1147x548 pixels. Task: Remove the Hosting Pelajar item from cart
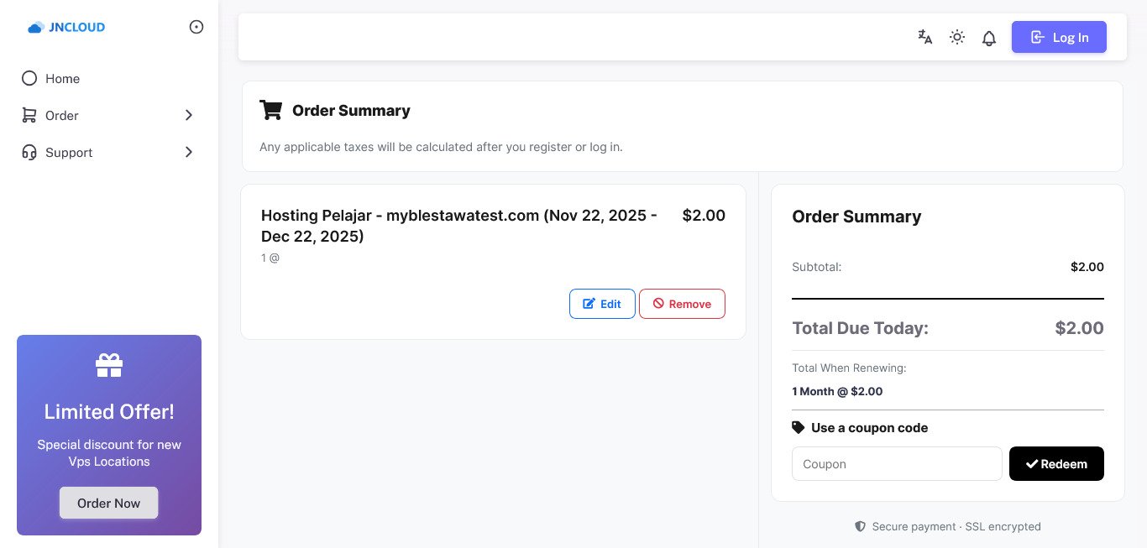(x=682, y=304)
